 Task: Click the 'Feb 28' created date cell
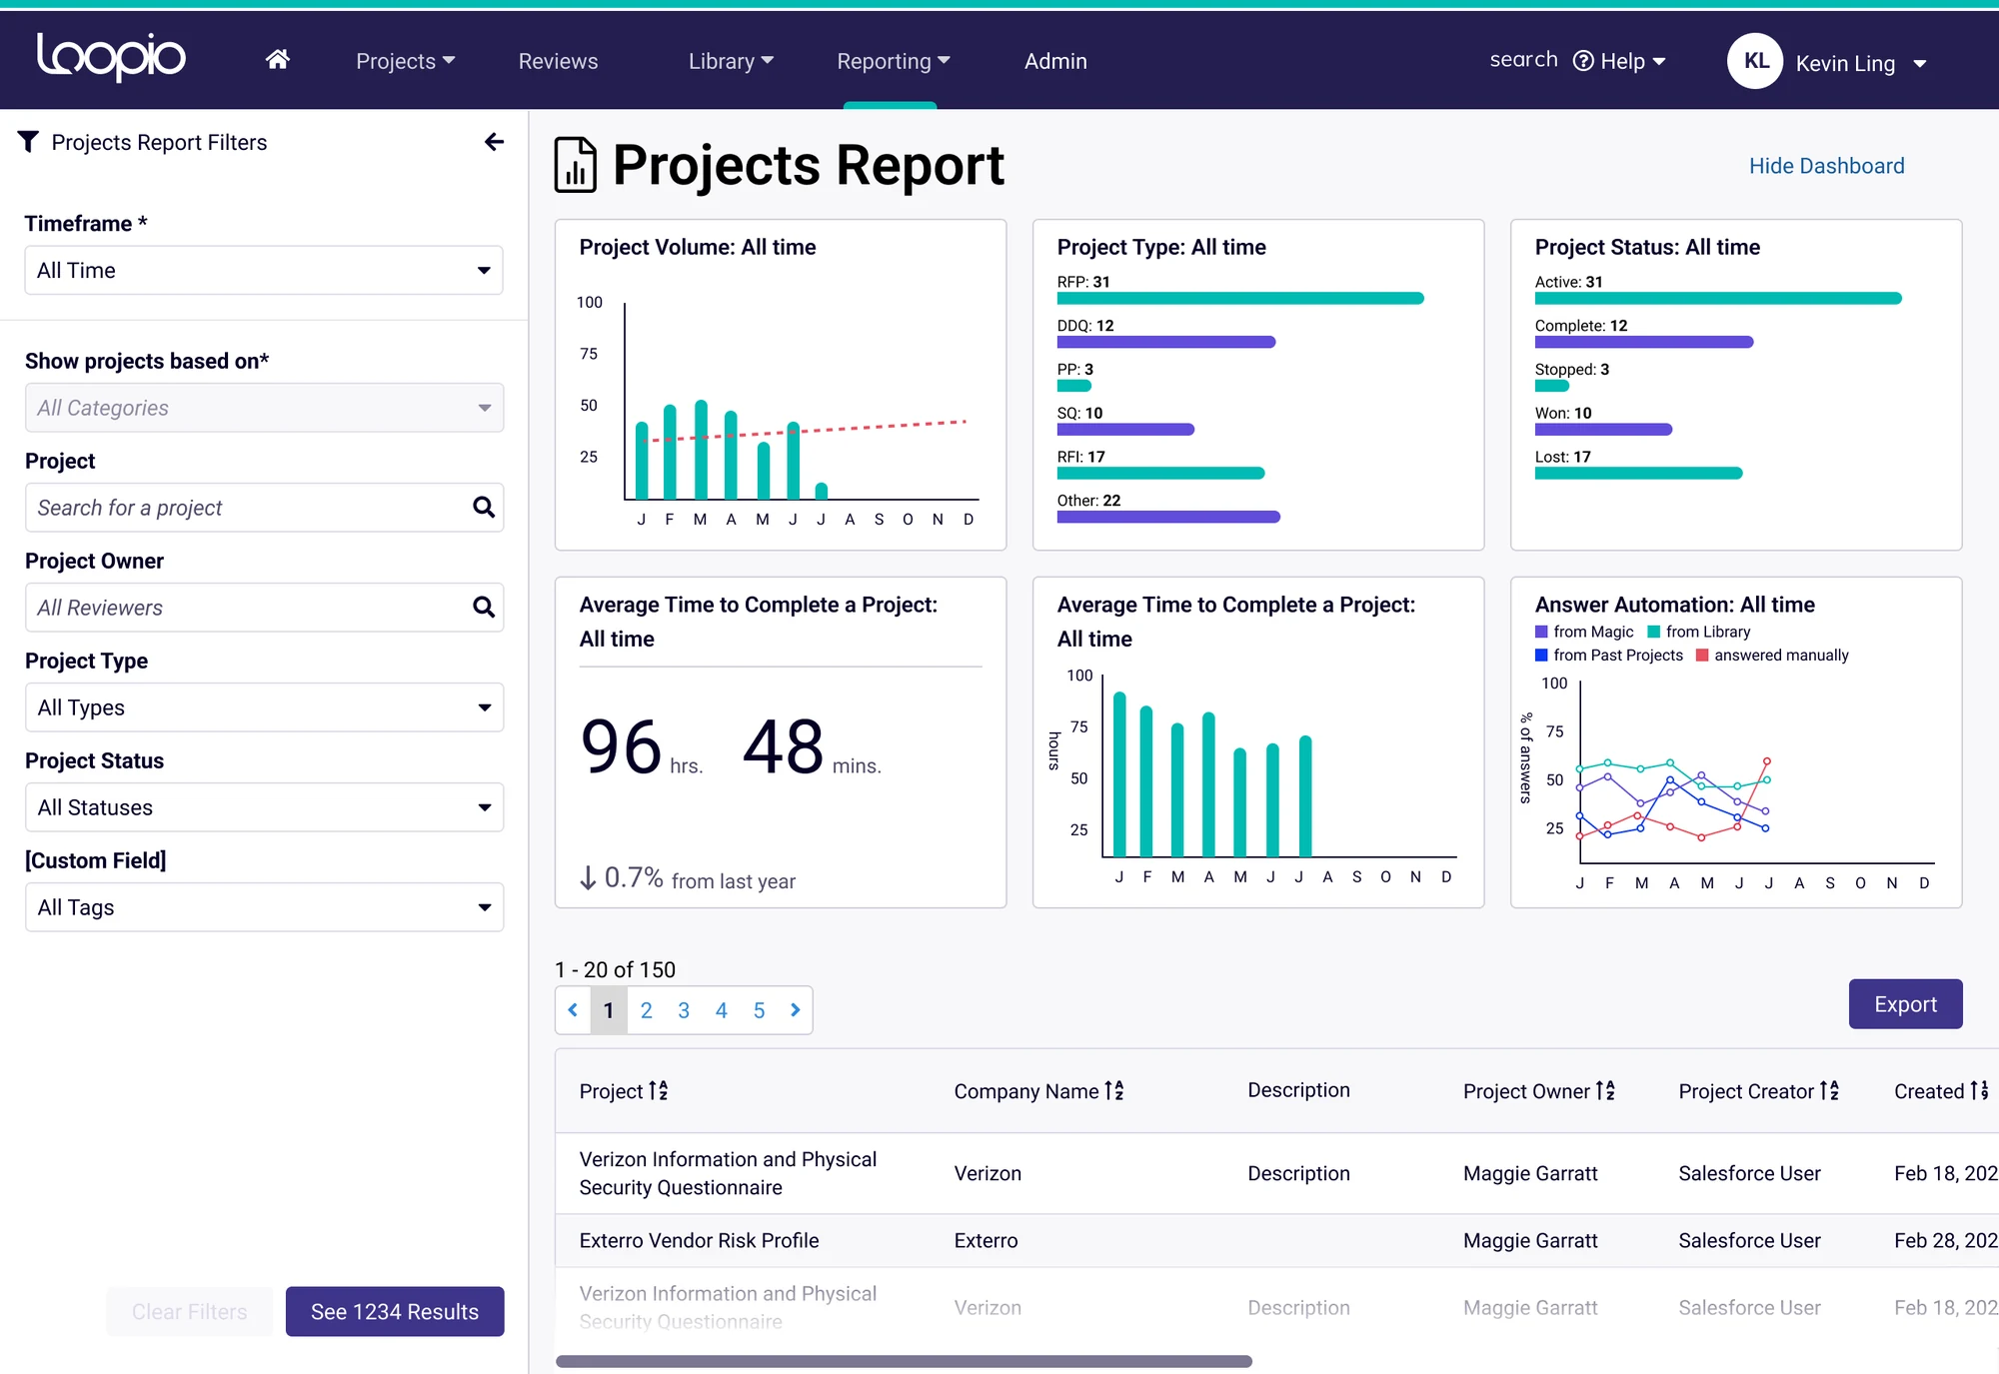[x=1945, y=1240]
